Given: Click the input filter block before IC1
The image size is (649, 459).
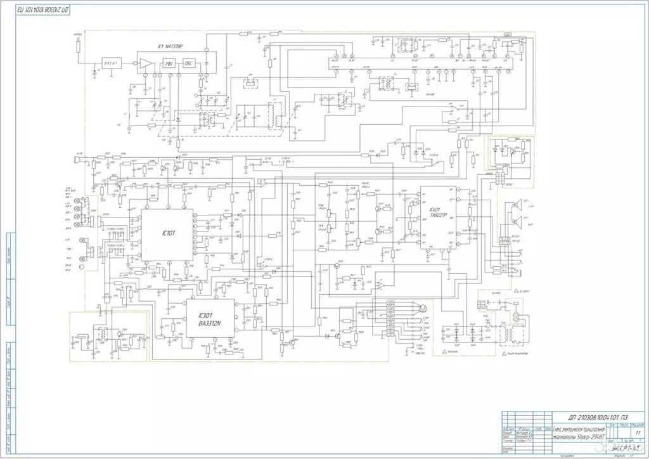Looking at the screenshot, I should (112, 64).
